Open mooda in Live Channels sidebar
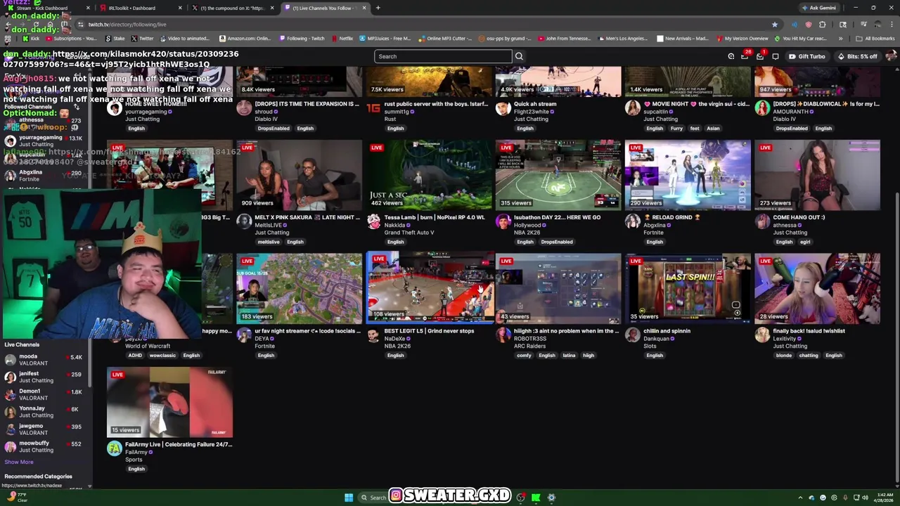900x506 pixels. click(44, 360)
